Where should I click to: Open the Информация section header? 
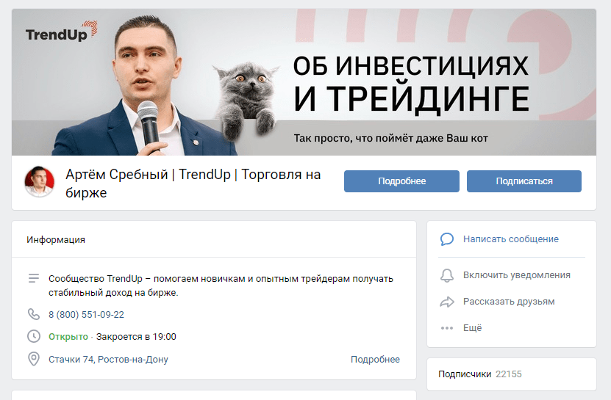tap(56, 240)
